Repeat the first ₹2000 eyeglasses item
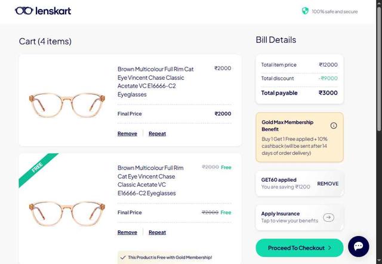Viewport: 382px width, 264px height. [x=157, y=133]
